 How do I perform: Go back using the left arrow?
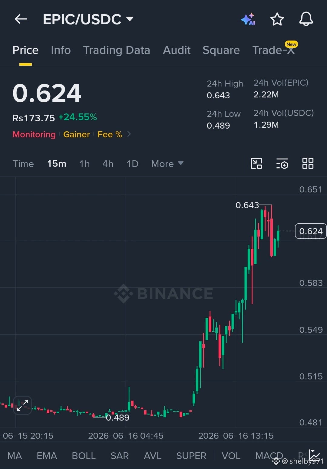tap(21, 19)
